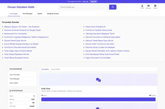Click purple button under Antik Sırlar
This screenshot has width=165, height=109.
coord(98,99)
